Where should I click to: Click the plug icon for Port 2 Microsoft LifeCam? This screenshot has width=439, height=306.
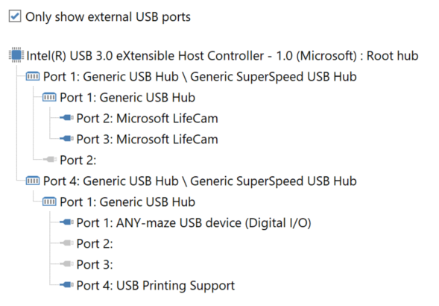coord(66,118)
